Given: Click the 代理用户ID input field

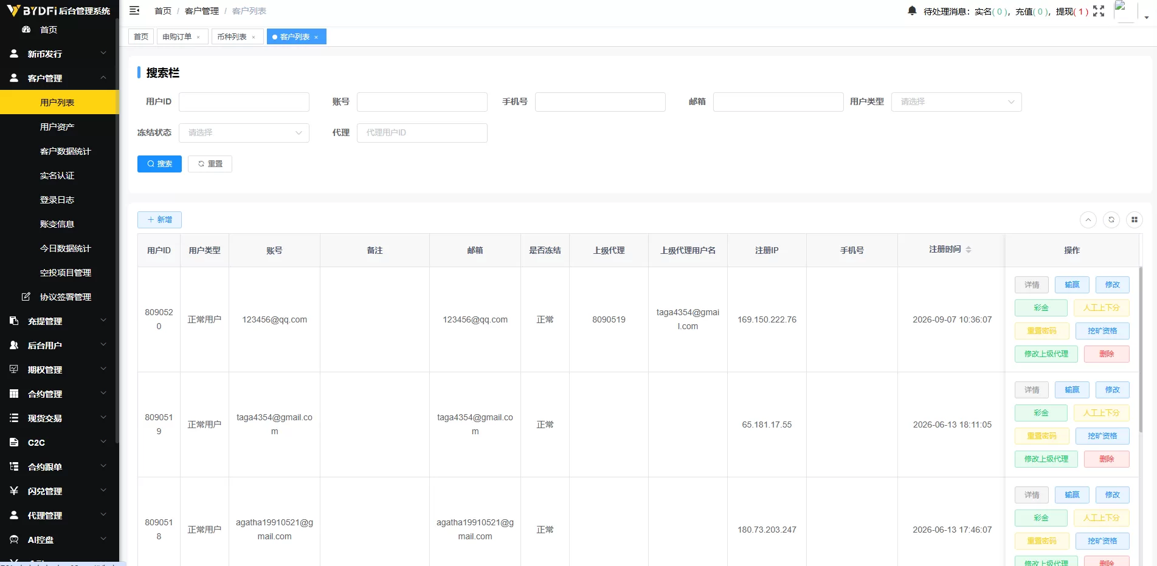Looking at the screenshot, I should click(422, 133).
